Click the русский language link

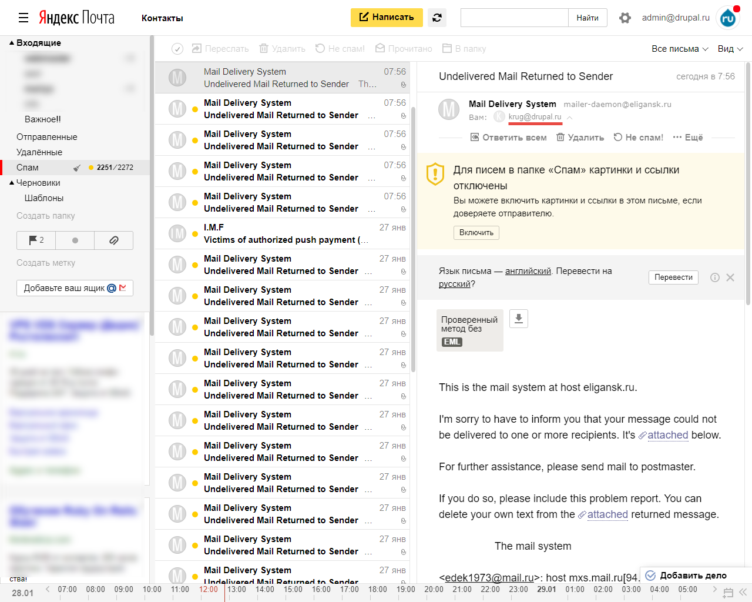(x=455, y=284)
